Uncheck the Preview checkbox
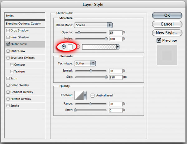The width and height of the screenshot is (187, 144). pos(159,40)
